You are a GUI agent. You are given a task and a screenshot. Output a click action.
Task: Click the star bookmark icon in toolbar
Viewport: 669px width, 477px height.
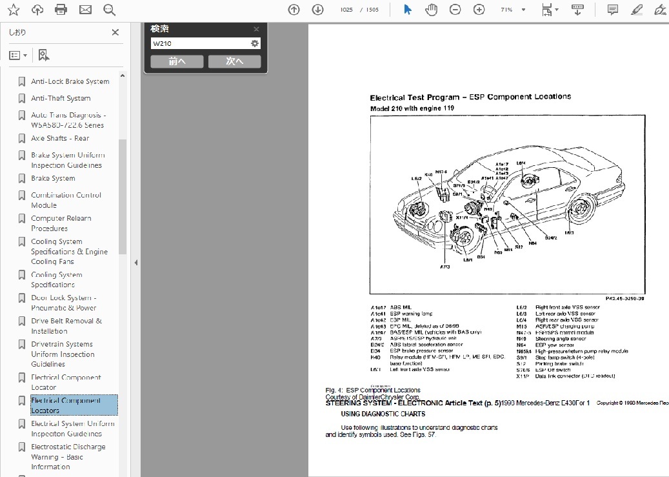tap(13, 10)
